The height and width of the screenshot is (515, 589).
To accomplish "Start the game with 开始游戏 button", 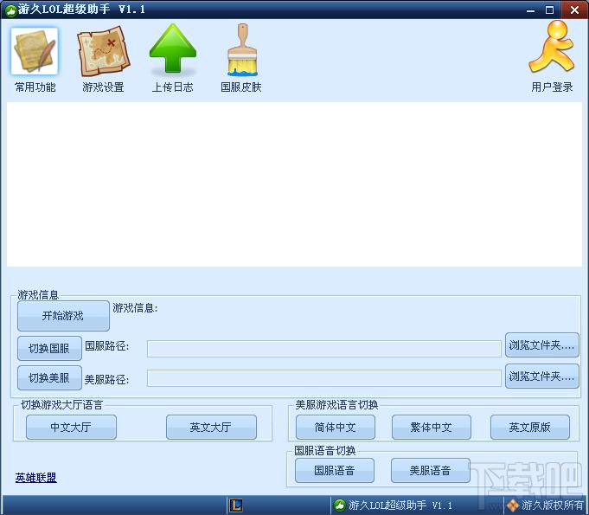I will point(63,316).
